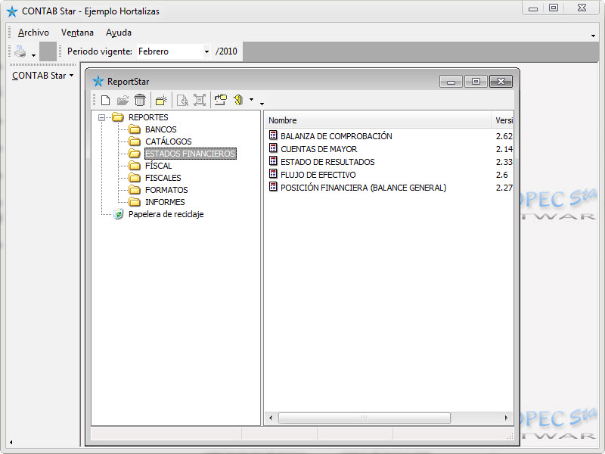
Task: Click the print preview magnifier icon
Action: (182, 100)
